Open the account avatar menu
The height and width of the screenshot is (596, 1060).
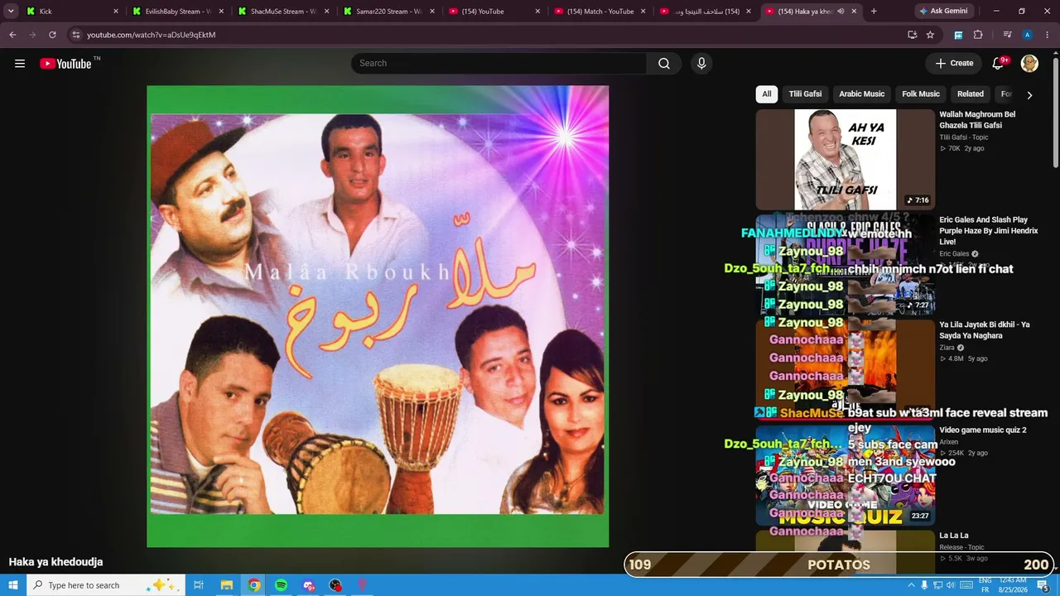tap(1029, 64)
